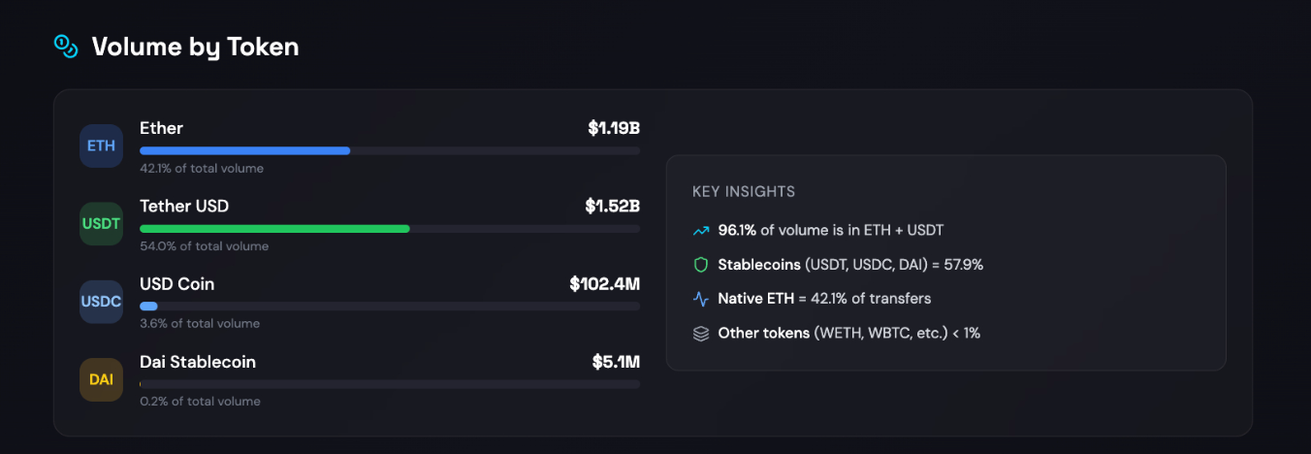Image resolution: width=1311 pixels, height=454 pixels.
Task: Click the Volume by Token heading
Action: [x=195, y=47]
